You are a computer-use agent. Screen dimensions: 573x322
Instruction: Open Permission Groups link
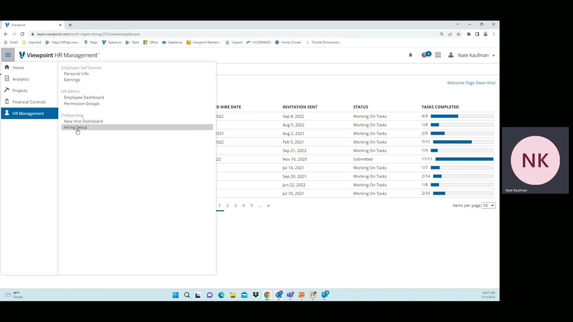click(81, 104)
